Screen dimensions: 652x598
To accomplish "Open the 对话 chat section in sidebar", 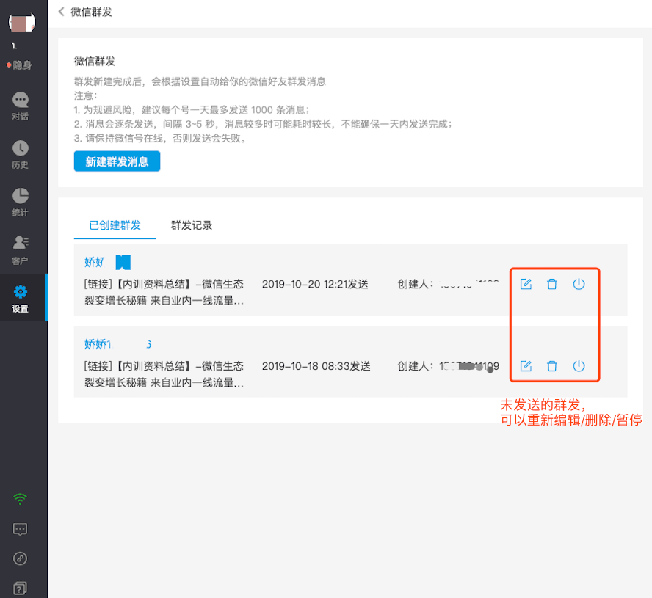I will coord(20,106).
